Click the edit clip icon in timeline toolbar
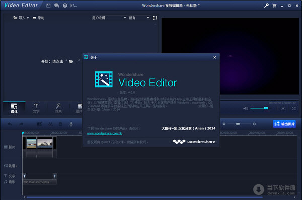This screenshot has width=302, height=200. point(39,124)
